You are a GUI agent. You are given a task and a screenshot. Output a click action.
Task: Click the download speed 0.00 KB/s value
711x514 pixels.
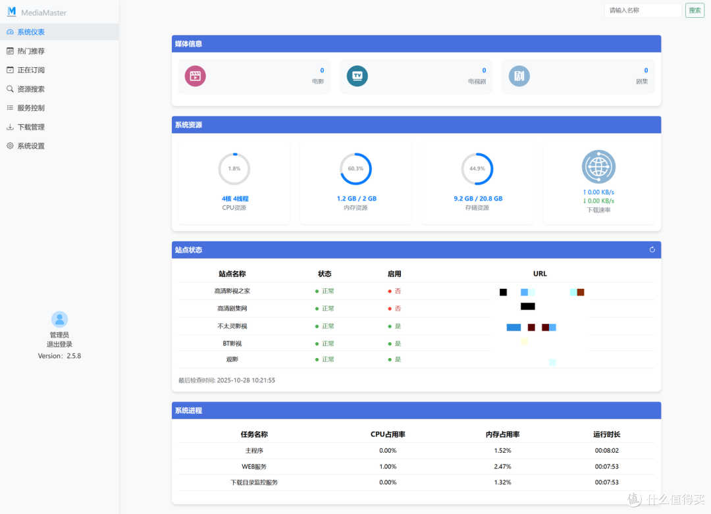coord(598,201)
